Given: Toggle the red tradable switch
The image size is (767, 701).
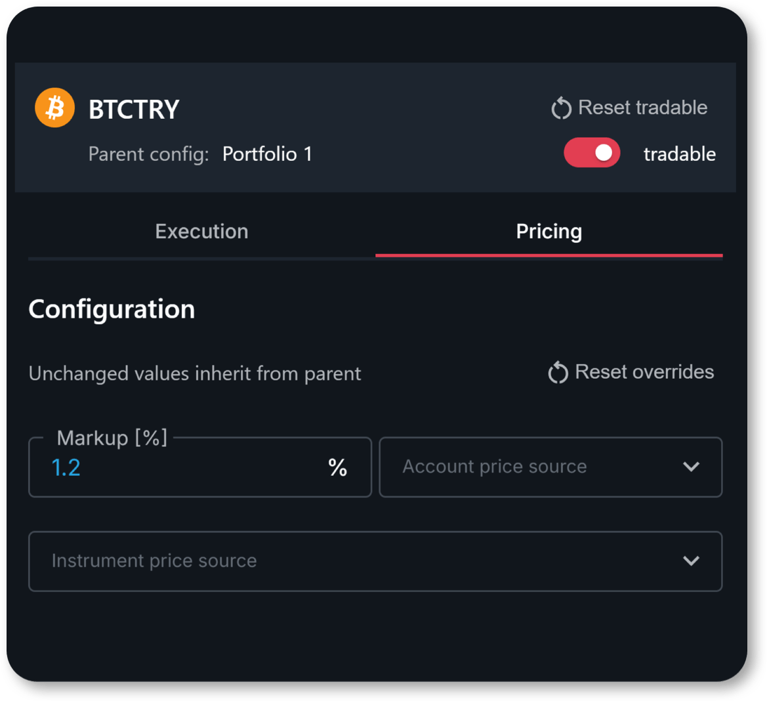Looking at the screenshot, I should [x=592, y=153].
